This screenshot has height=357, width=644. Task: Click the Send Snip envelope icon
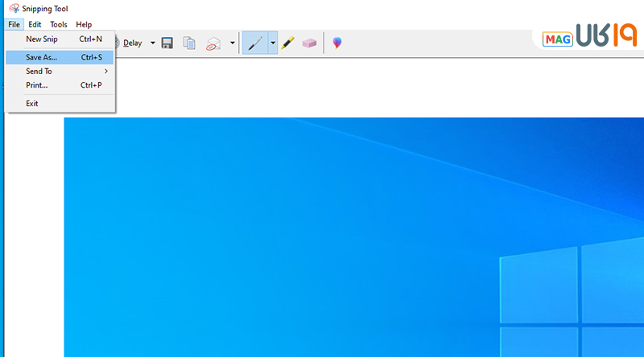point(213,43)
